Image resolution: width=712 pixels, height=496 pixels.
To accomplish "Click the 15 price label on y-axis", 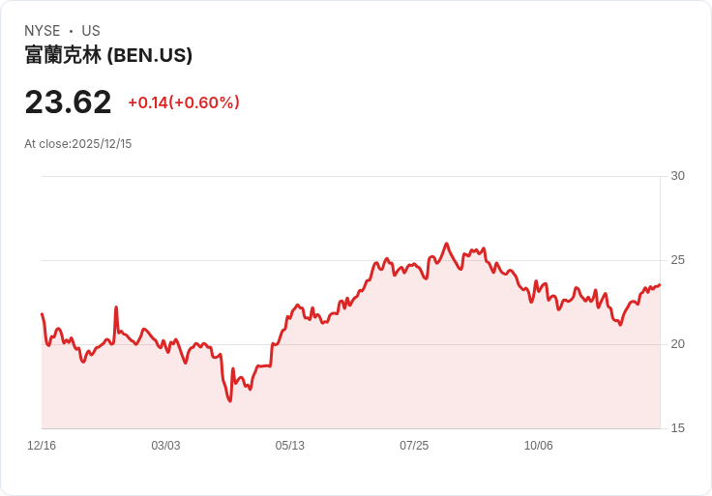I will (677, 428).
